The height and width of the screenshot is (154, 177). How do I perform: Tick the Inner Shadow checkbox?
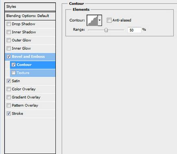click(x=9, y=32)
